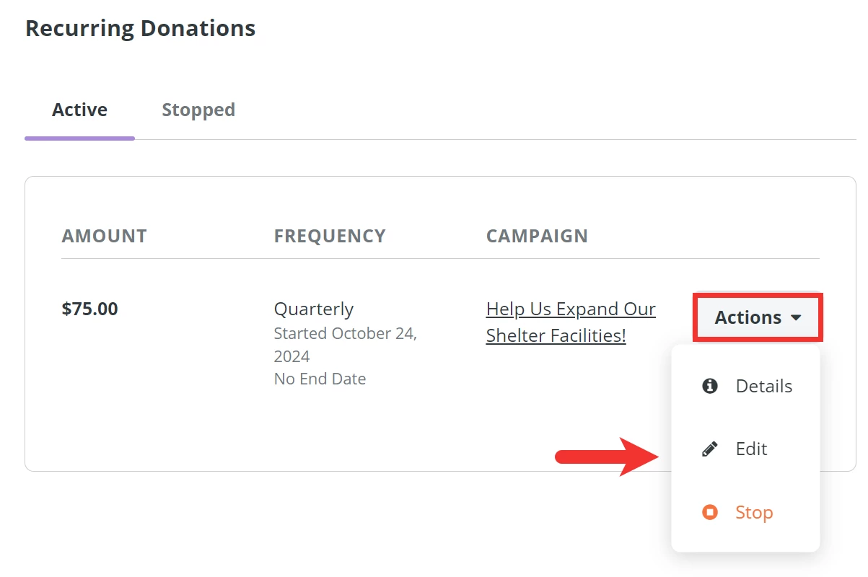The image size is (868, 577).
Task: Click the info icon beside Details
Action: pyautogui.click(x=709, y=386)
